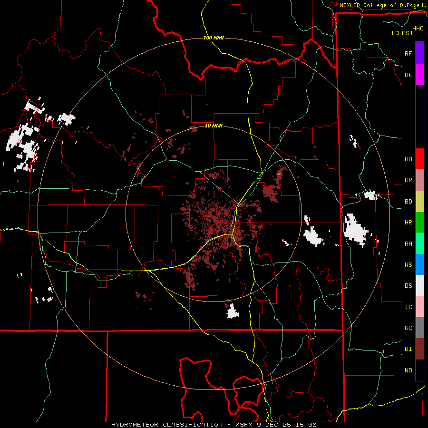Click the 'NEXLAB-College of DuPage' credit text
Viewport: 428px width, 428px height.
coord(379,5)
